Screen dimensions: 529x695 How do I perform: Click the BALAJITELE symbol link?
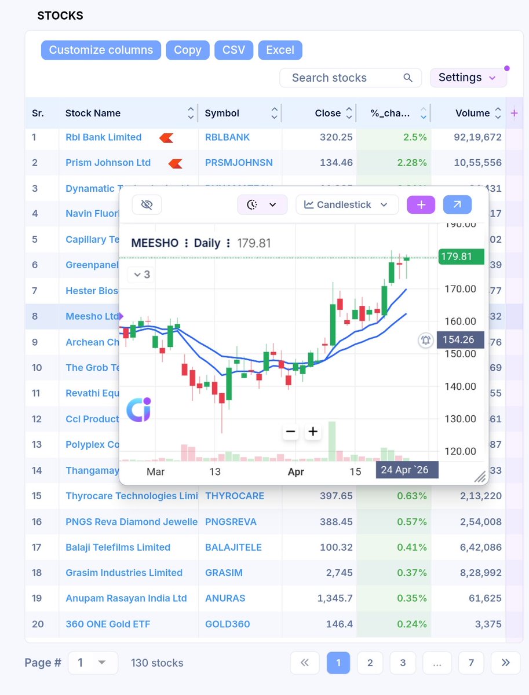click(234, 547)
